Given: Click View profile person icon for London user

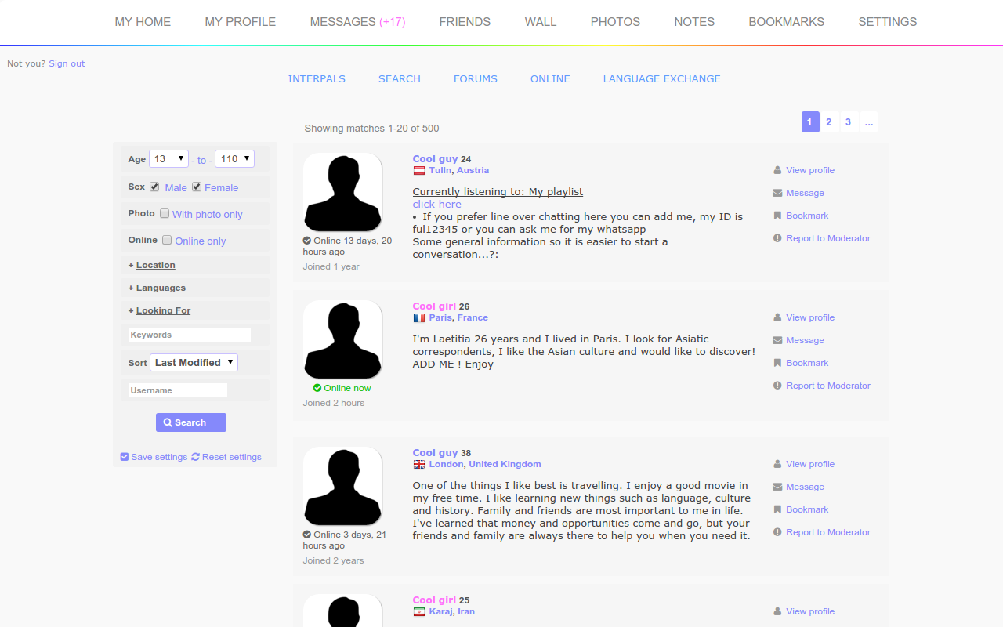Looking at the screenshot, I should click(777, 464).
